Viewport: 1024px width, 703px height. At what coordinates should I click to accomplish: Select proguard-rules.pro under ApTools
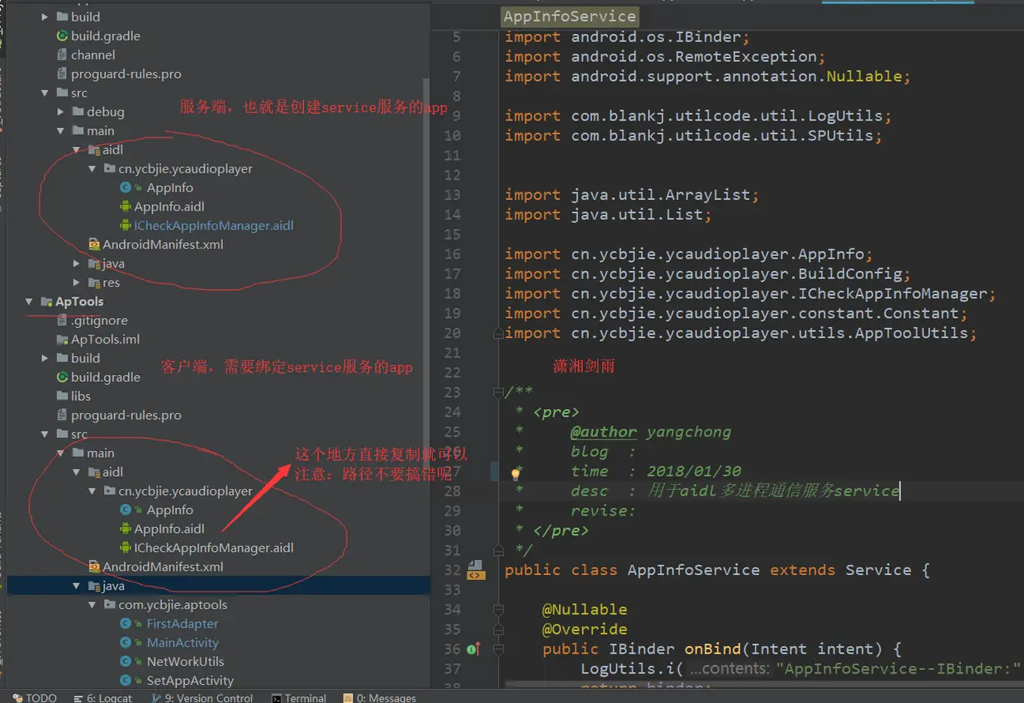(x=126, y=415)
